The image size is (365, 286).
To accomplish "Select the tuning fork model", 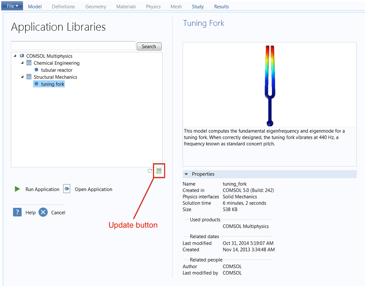I will click(53, 84).
